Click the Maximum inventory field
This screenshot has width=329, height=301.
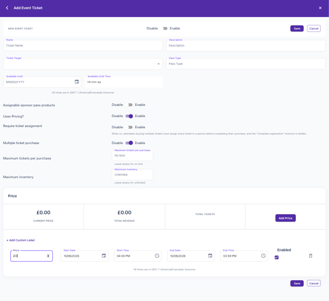tap(133, 175)
